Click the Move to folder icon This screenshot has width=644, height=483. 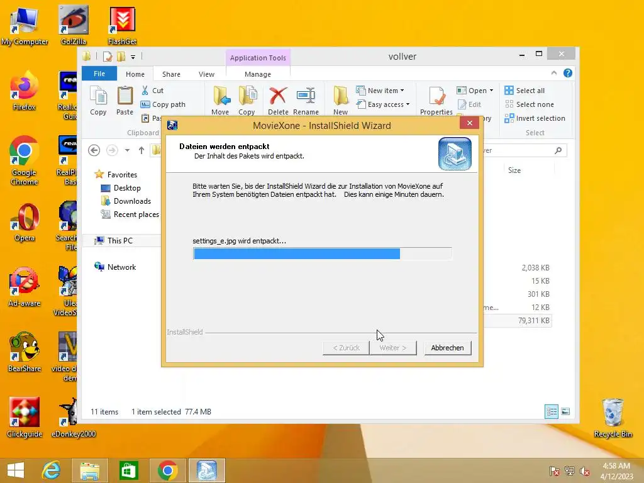pyautogui.click(x=221, y=101)
